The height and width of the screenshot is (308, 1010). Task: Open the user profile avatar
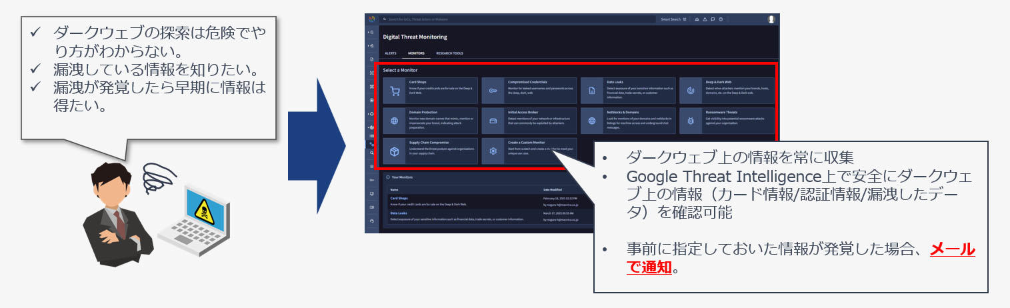[x=771, y=19]
